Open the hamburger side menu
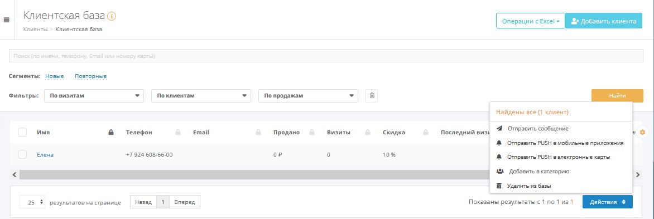654x219 pixels. (x=6, y=20)
